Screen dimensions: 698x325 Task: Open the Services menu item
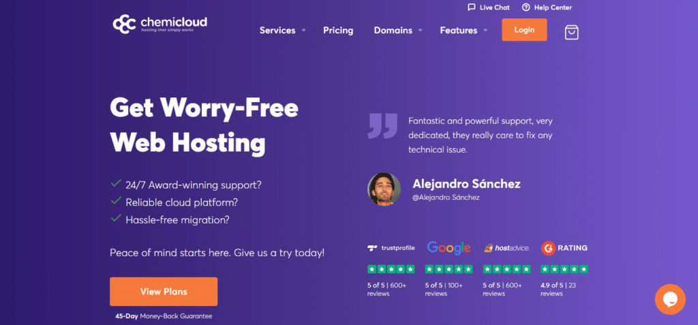(277, 30)
